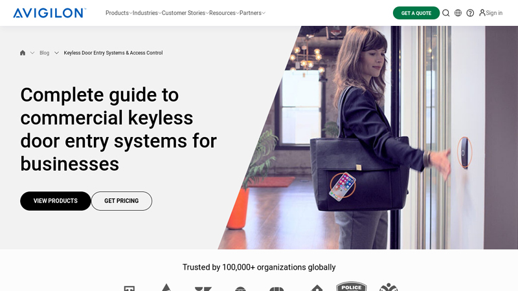Open the help question mark icon
This screenshot has width=518, height=291.
point(470,13)
